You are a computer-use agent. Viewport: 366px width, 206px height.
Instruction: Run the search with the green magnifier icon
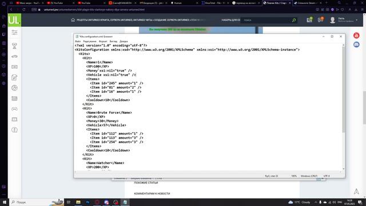tap(294, 21)
